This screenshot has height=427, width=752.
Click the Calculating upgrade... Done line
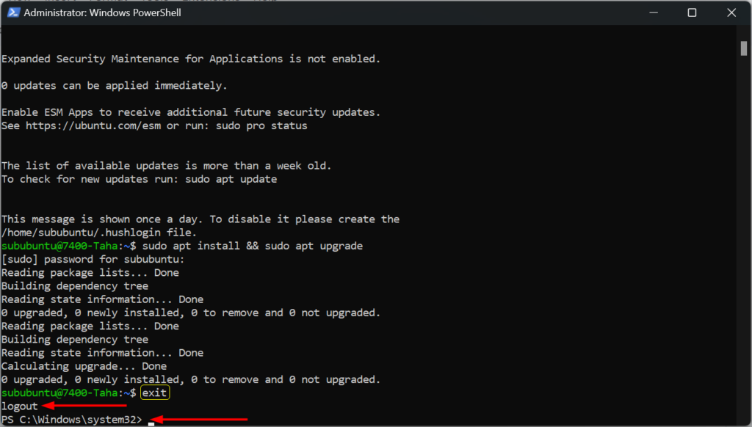(x=83, y=365)
